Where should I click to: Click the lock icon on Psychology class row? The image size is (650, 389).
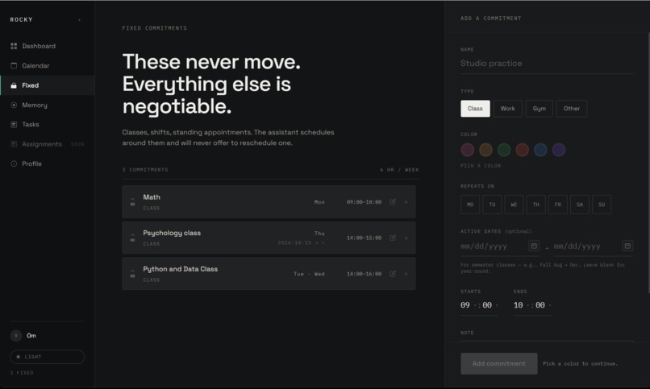132,238
